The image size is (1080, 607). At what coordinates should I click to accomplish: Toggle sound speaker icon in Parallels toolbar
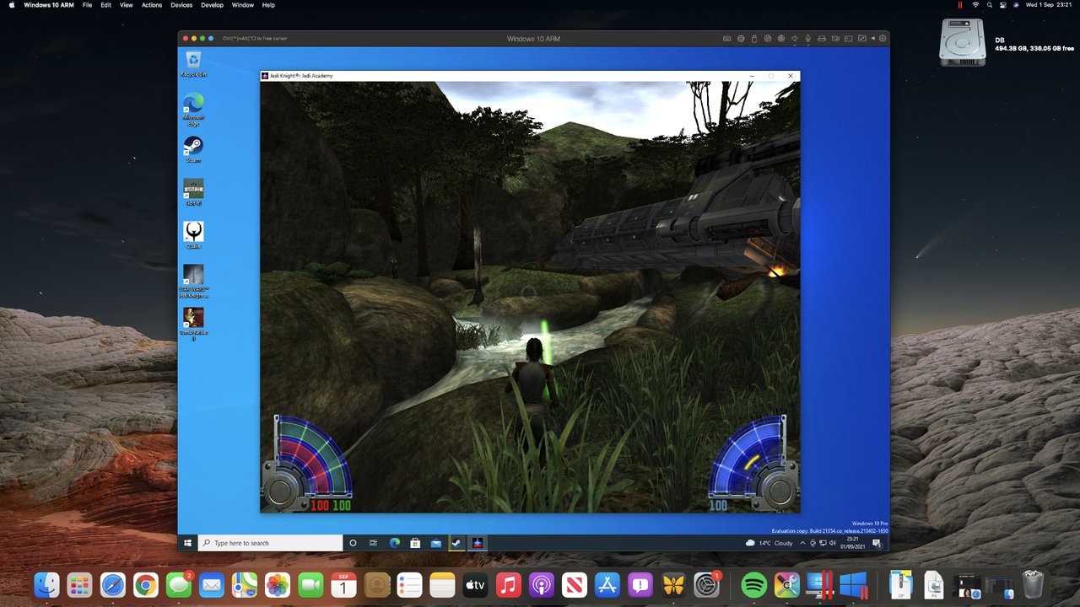point(795,39)
